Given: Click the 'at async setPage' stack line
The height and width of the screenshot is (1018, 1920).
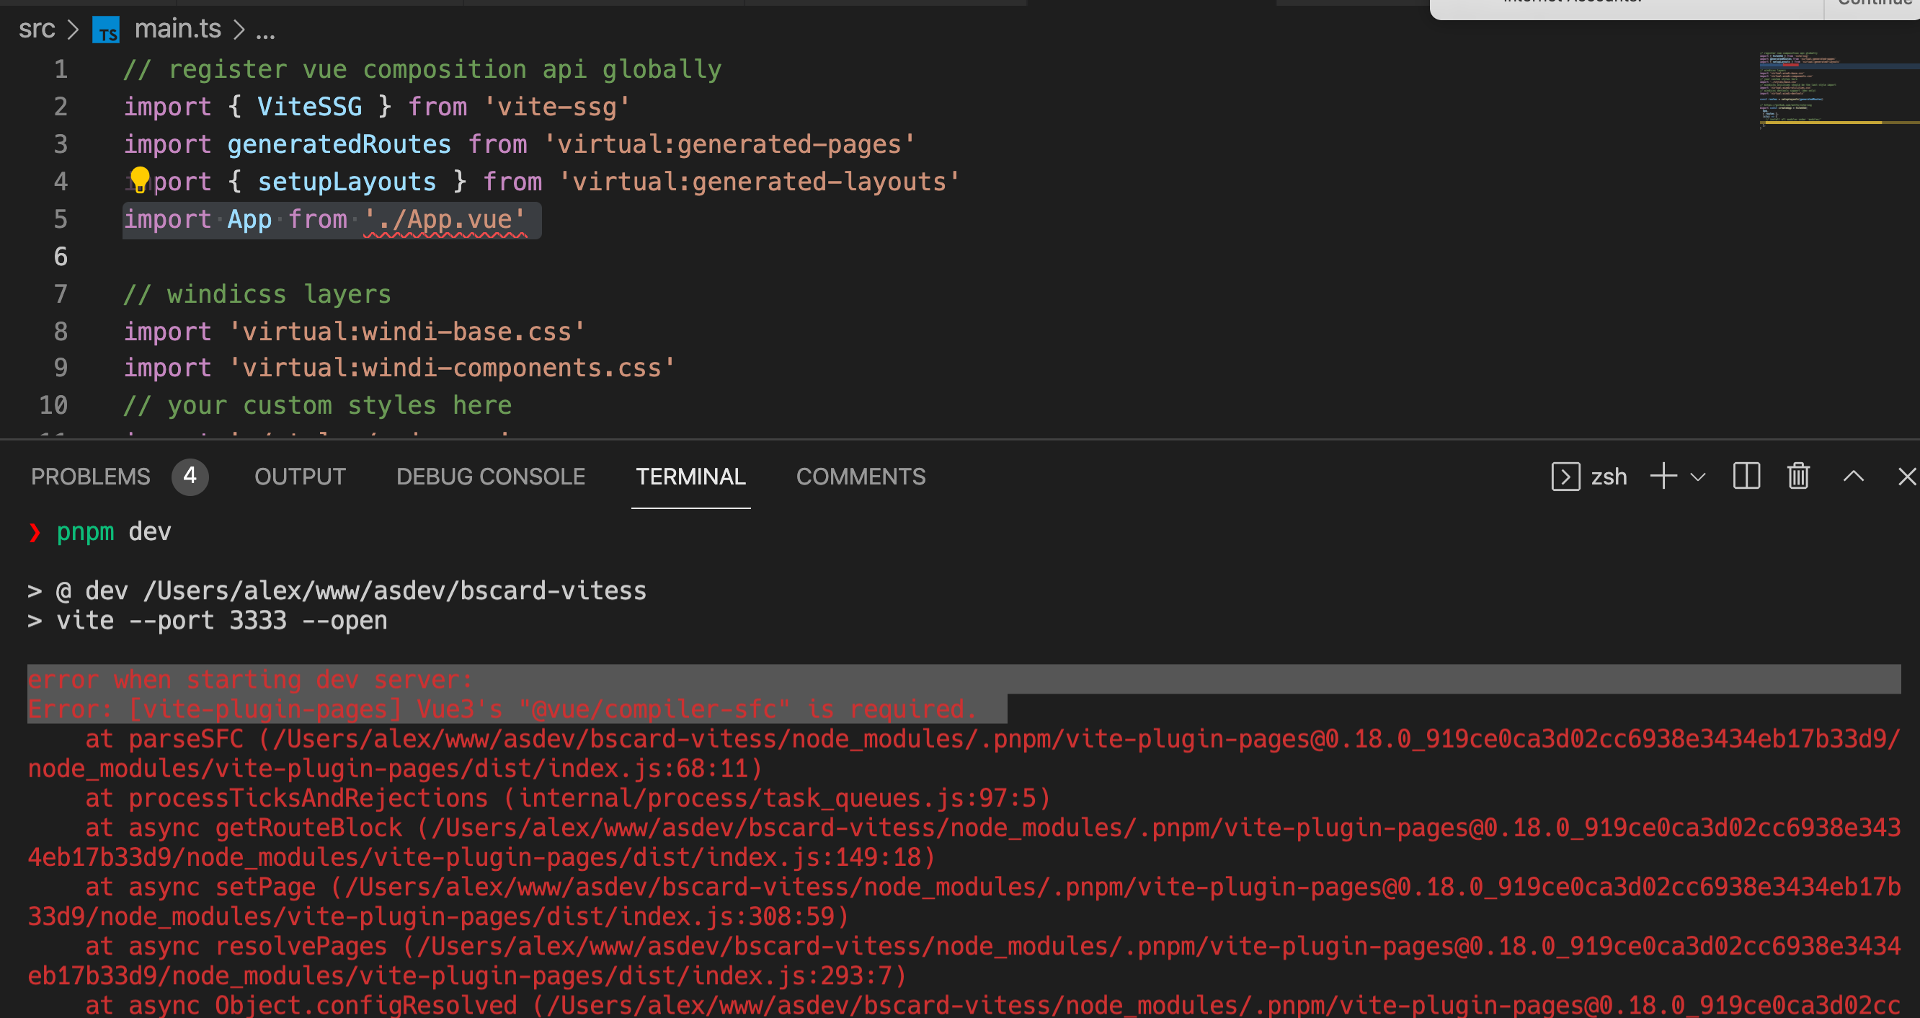Looking at the screenshot, I should tap(964, 901).
